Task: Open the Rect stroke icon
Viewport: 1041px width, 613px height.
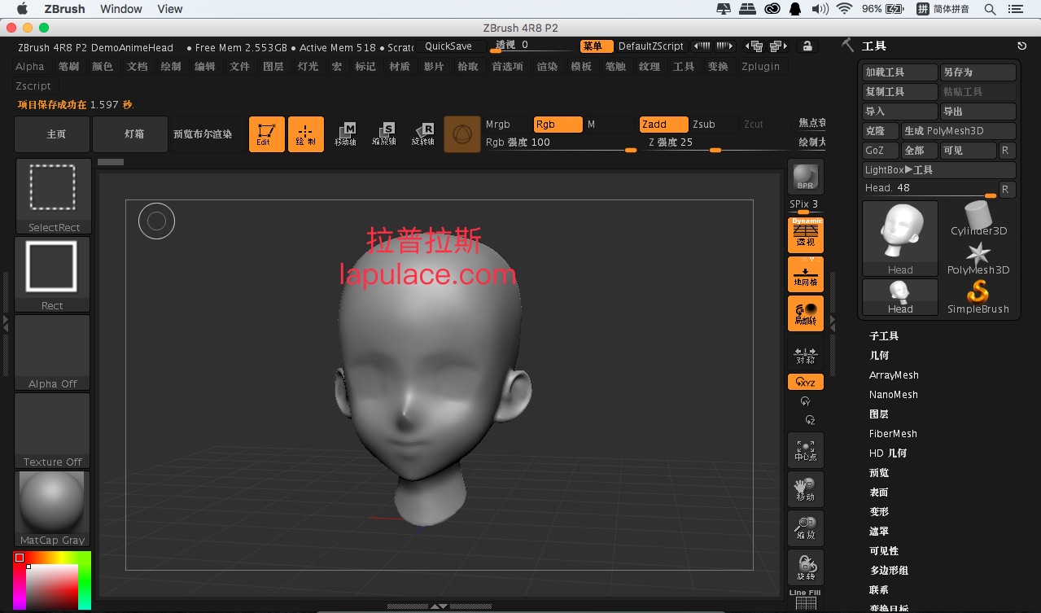Action: (53, 274)
